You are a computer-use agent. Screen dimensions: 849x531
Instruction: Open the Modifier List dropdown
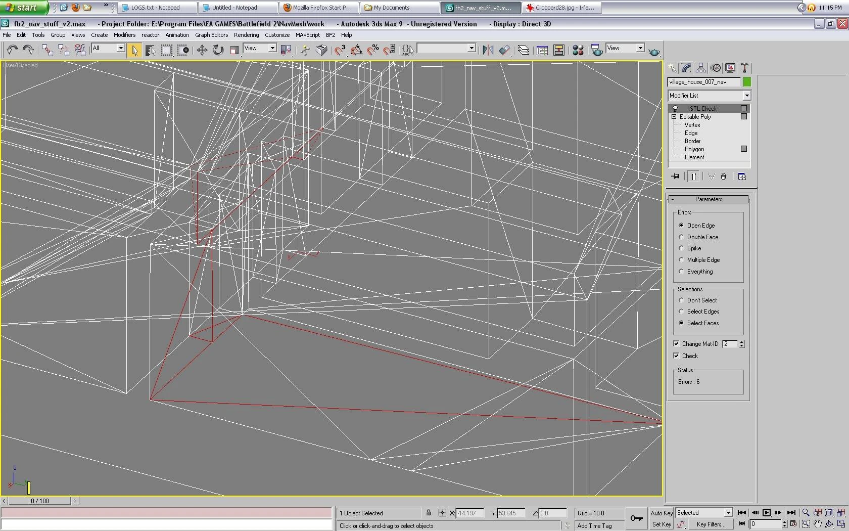(746, 96)
